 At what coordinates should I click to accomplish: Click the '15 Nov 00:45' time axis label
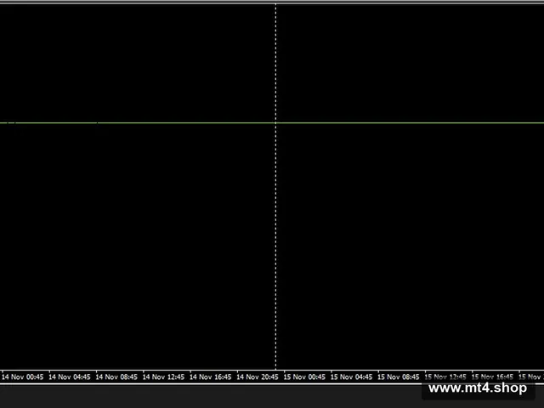304,377
